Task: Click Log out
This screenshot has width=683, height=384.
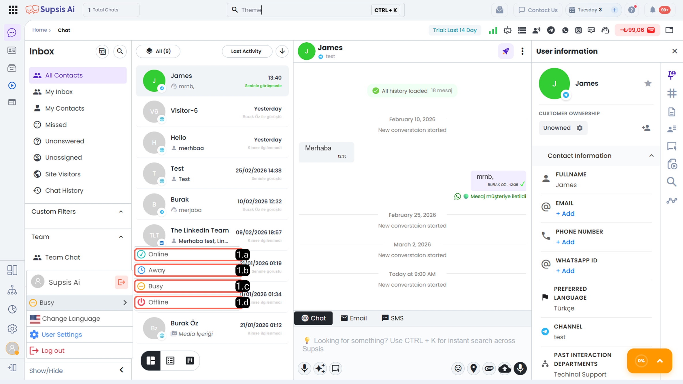Action: click(x=79, y=351)
